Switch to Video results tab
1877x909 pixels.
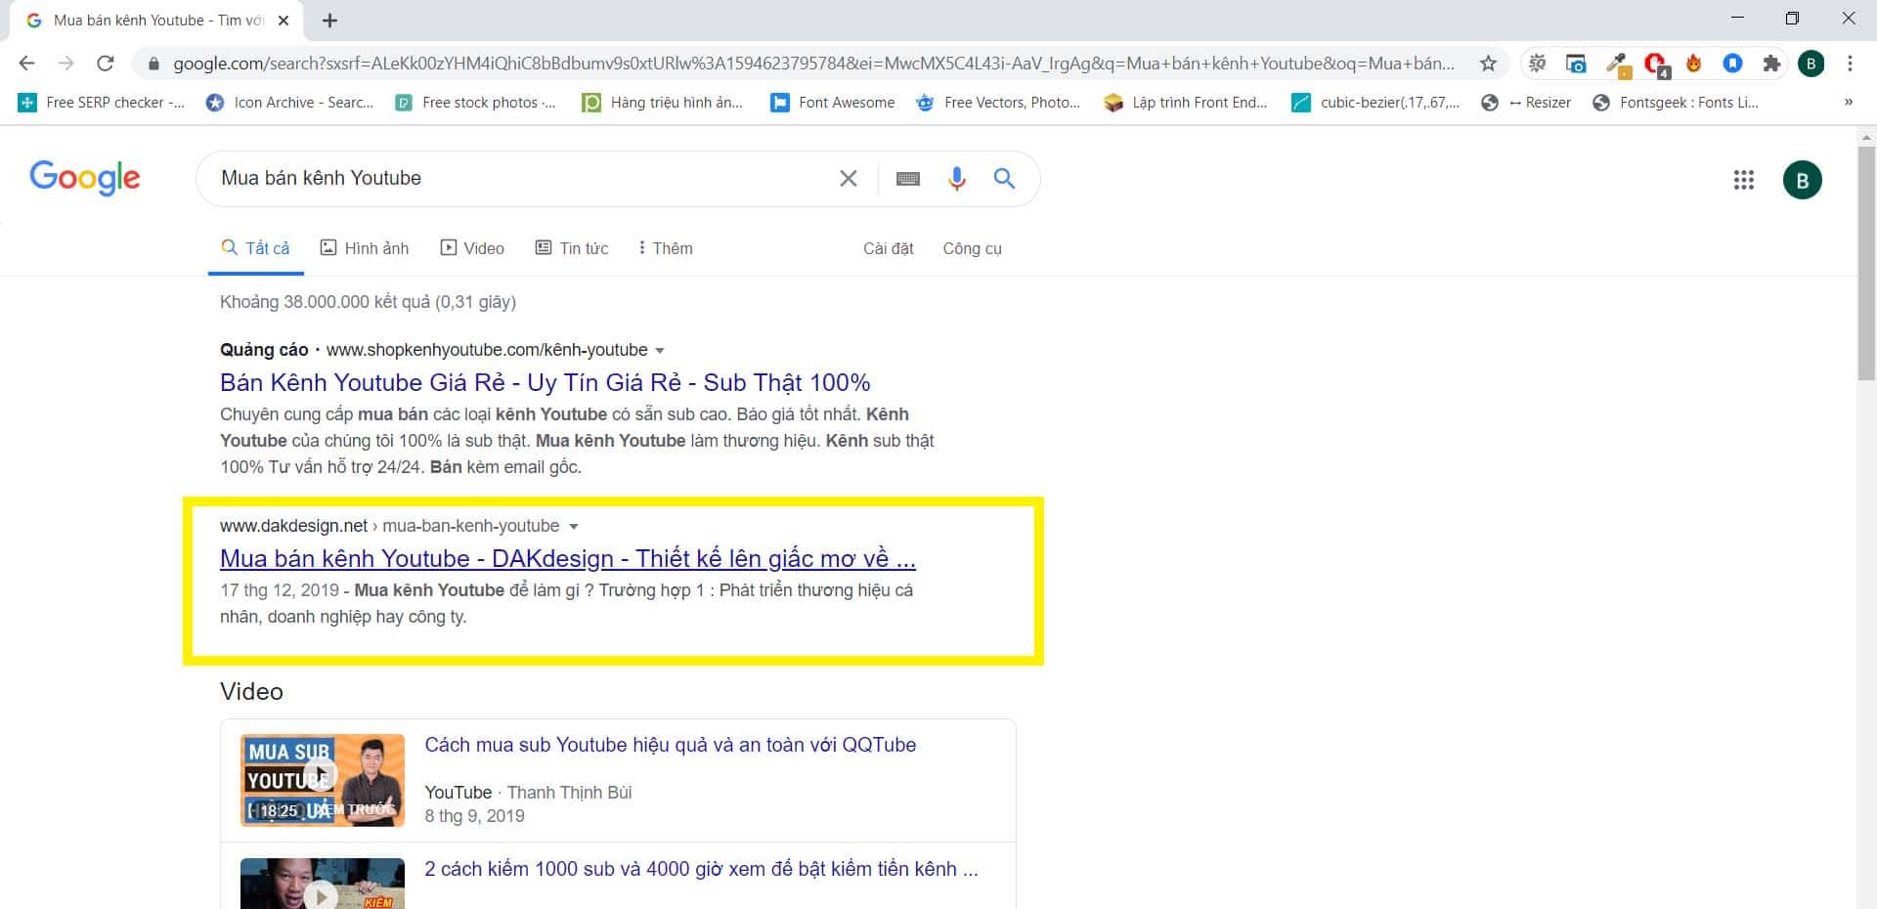click(x=472, y=248)
